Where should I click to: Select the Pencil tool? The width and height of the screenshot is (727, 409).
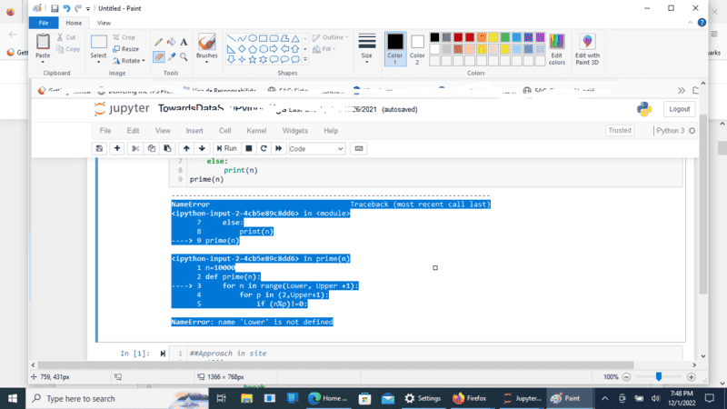(x=158, y=42)
